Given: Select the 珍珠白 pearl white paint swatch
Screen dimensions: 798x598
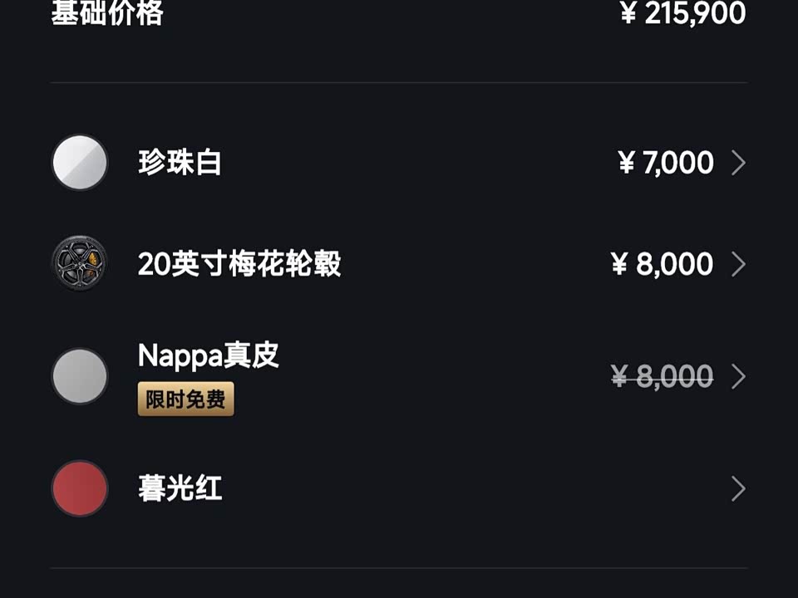Looking at the screenshot, I should click(80, 163).
